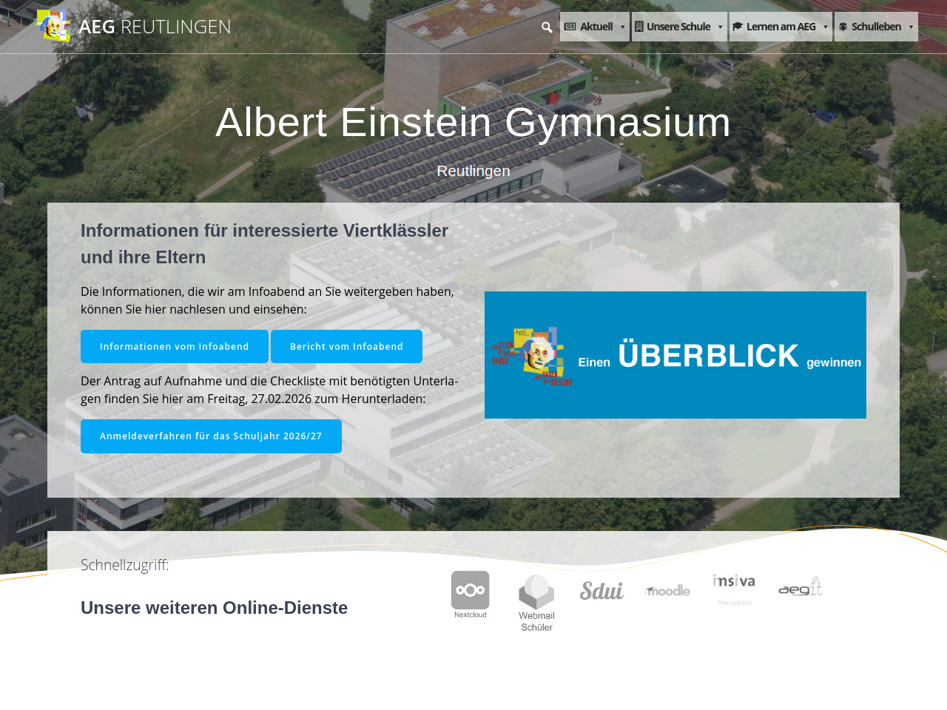Expand the Schulleben dropdown arrow
Image resolution: width=947 pixels, height=710 pixels.
911,27
